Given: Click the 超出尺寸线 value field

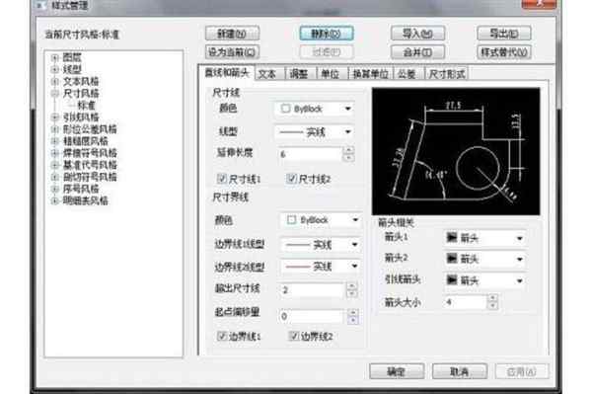Looking at the screenshot, I should click(313, 290).
